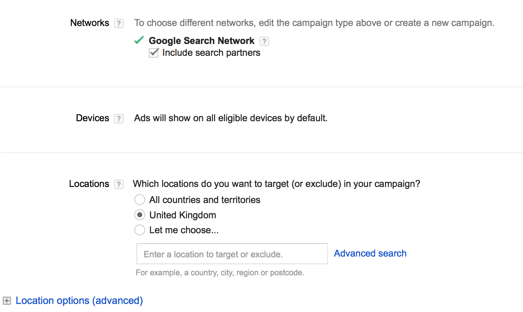Click the Let me choose... label text

point(184,230)
